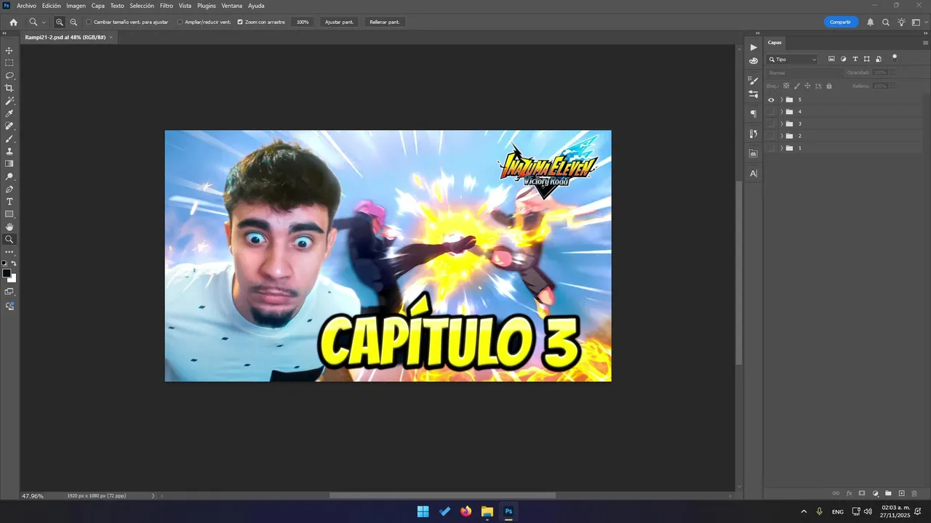
Task: Click the Home icon in options bar
Action: tap(13, 23)
